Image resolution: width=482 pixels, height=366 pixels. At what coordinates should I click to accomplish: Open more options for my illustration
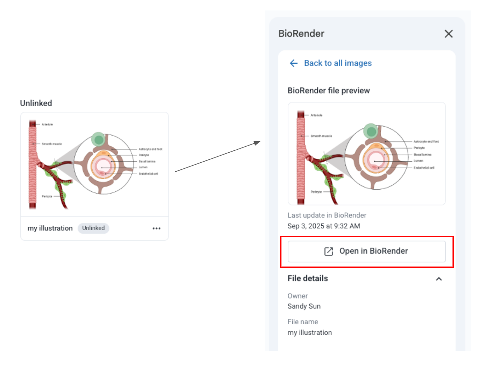pyautogui.click(x=156, y=228)
